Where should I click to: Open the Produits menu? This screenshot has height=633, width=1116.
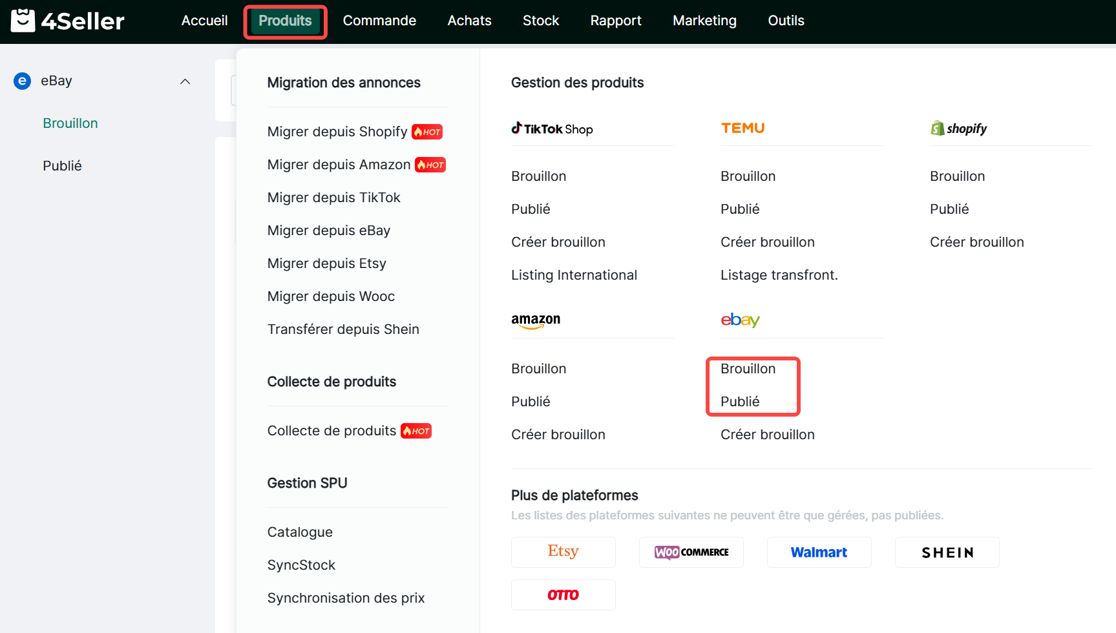pyautogui.click(x=285, y=21)
